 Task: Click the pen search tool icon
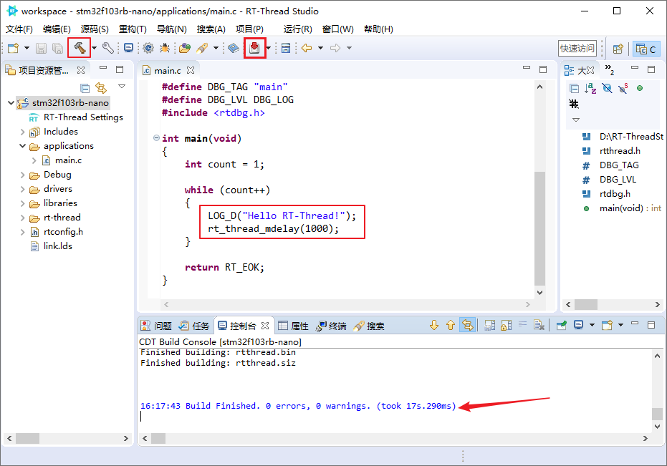tap(202, 48)
